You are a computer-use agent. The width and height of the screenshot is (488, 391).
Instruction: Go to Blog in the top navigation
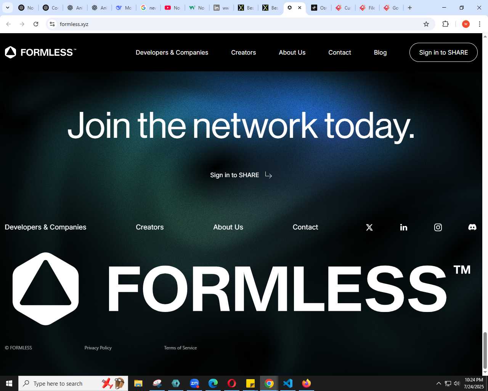[380, 52]
